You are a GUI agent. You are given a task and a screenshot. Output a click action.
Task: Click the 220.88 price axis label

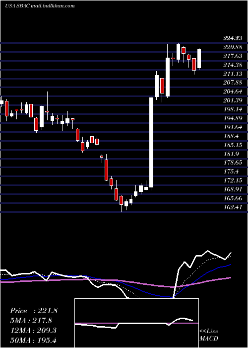coord(233,47)
